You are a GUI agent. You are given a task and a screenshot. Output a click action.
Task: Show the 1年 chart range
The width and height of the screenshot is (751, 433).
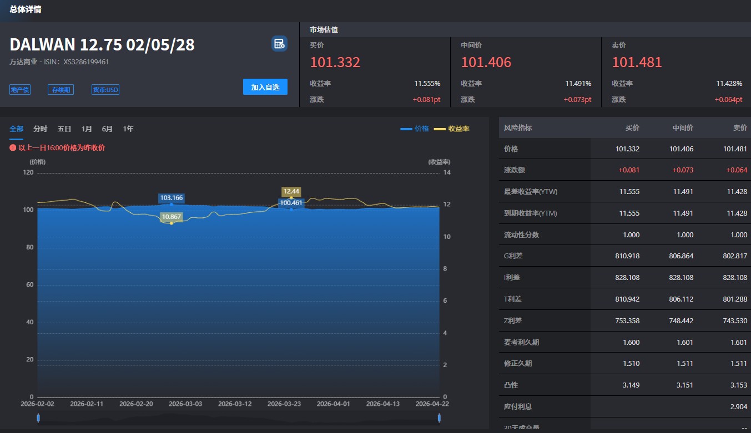(x=128, y=129)
